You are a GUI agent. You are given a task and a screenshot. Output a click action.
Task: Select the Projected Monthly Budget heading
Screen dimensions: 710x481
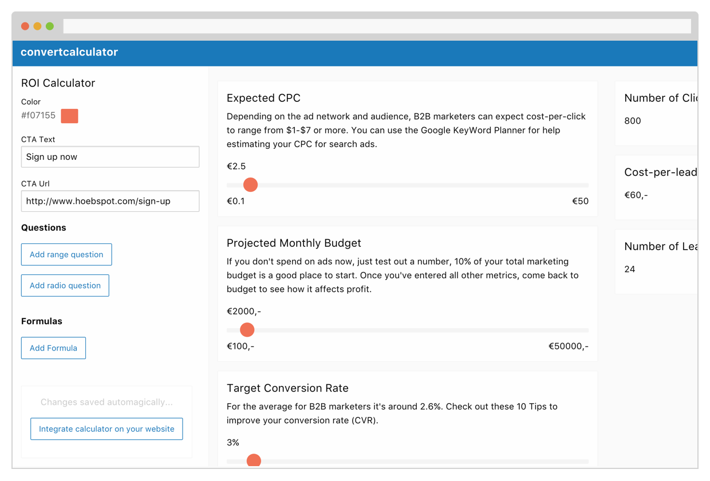294,243
